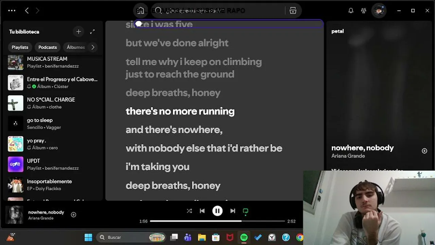This screenshot has height=245, width=435.
Task: Open 'nowhere, nobody' in now-playing bar
Action: (46, 212)
